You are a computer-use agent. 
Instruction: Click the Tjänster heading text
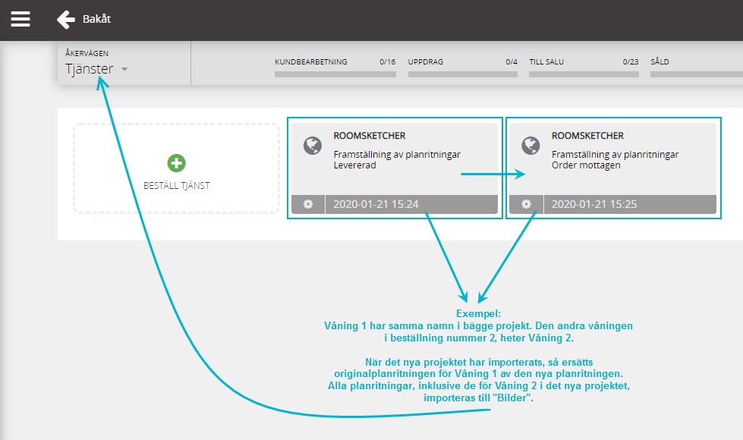click(89, 69)
